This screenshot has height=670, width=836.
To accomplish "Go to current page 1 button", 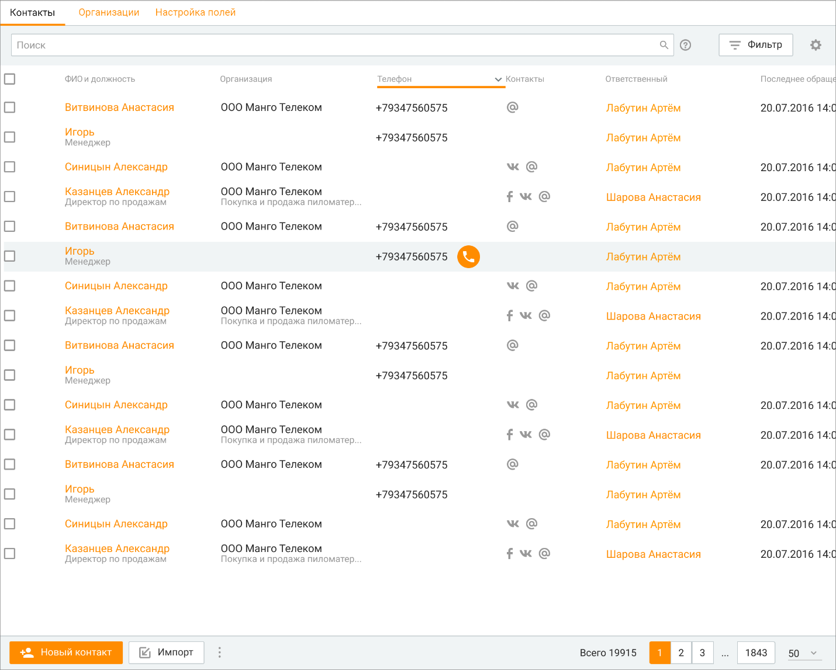I will (660, 652).
